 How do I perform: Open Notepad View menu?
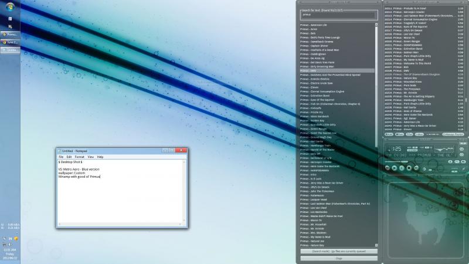click(x=91, y=157)
